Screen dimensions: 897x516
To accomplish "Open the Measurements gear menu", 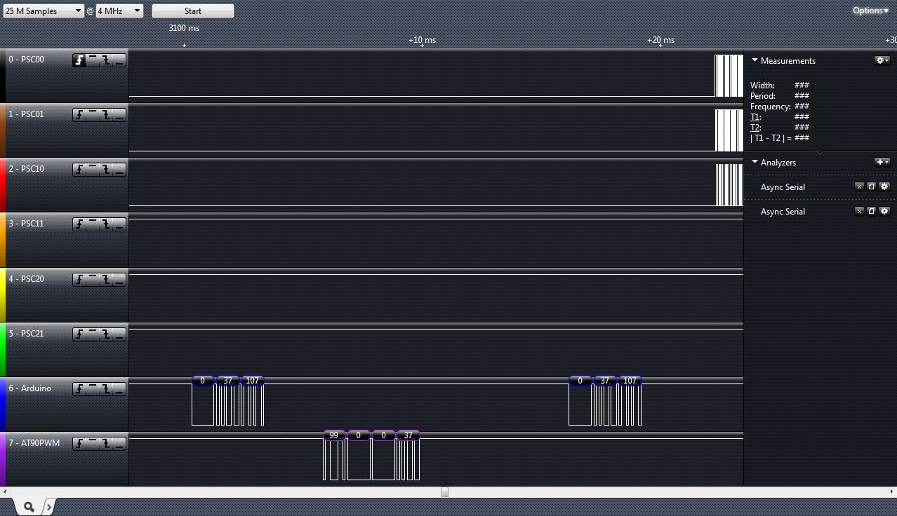I will pos(882,61).
